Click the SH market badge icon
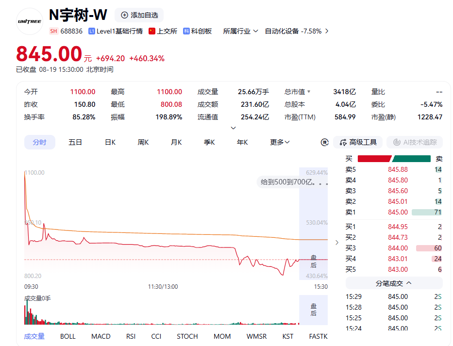Viewport: 453px width, 346px height. (53, 31)
